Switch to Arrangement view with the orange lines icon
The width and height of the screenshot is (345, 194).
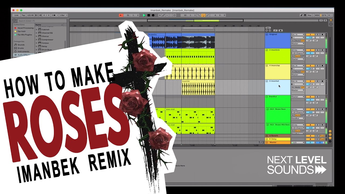331,20
